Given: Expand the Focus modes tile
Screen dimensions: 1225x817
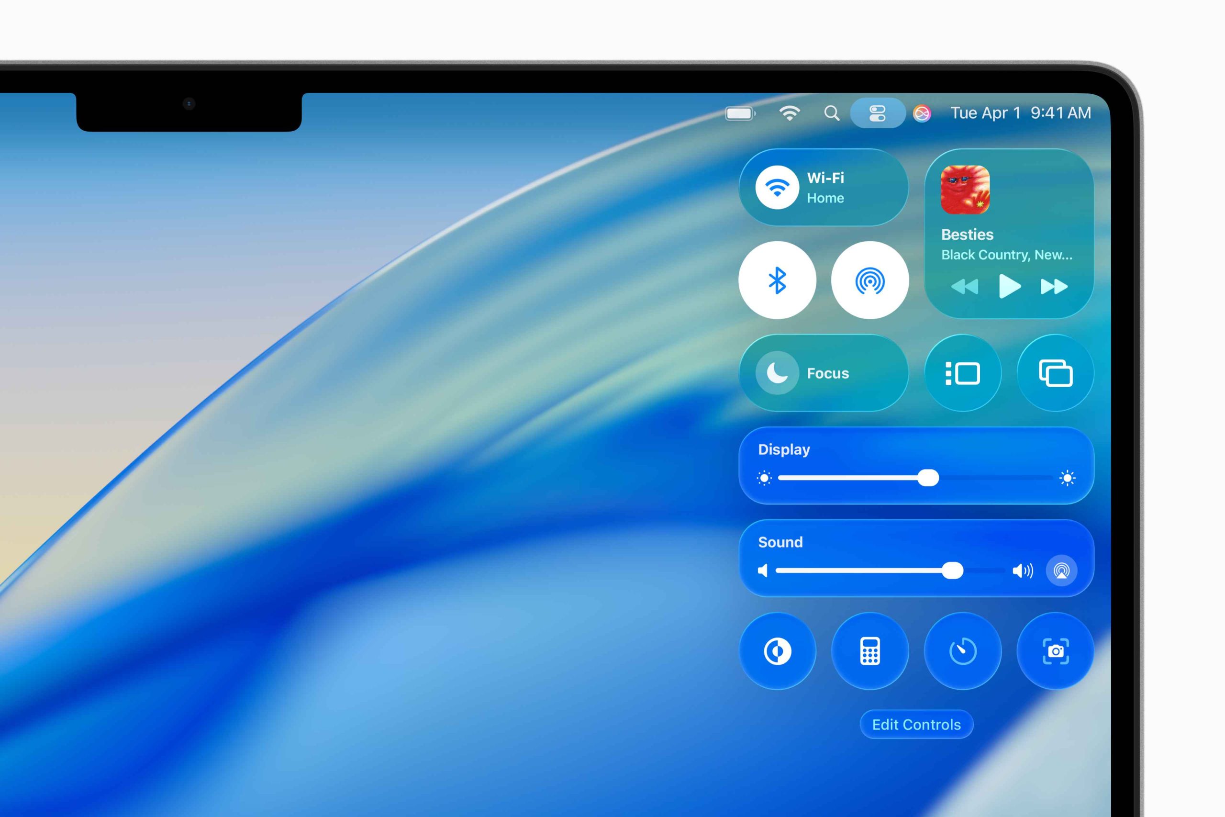Looking at the screenshot, I should pos(828,373).
